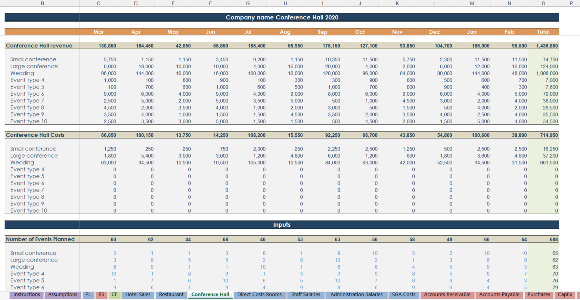Select the CF sheet tab
The image size is (580, 300).
114,294
